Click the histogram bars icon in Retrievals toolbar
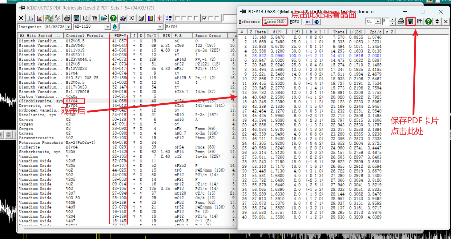 pos(30,18)
